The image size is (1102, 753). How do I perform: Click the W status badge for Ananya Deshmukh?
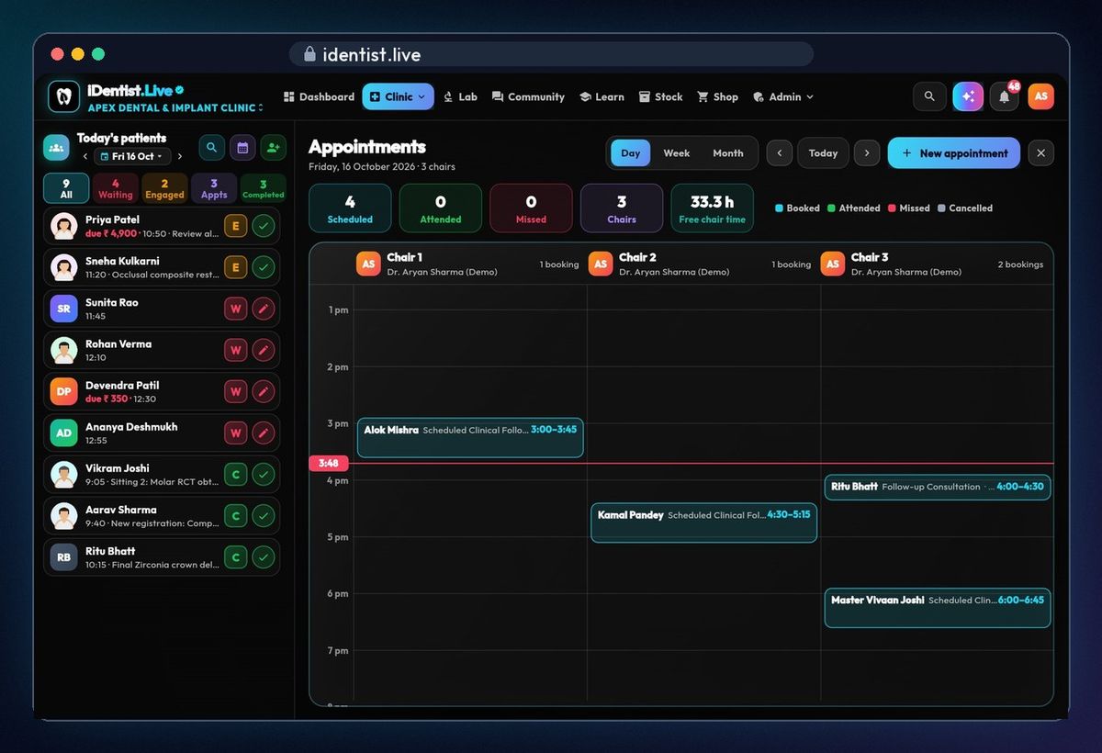click(235, 433)
